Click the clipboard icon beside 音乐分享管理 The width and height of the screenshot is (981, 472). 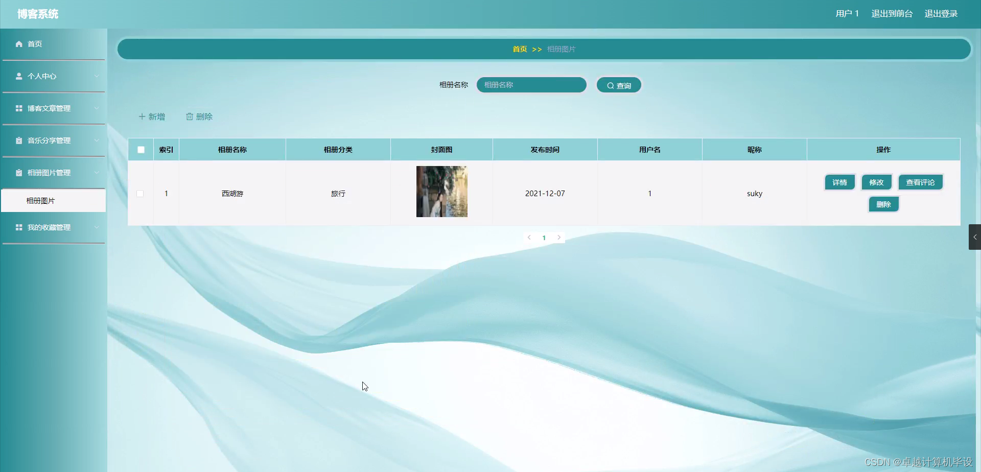[x=19, y=140]
